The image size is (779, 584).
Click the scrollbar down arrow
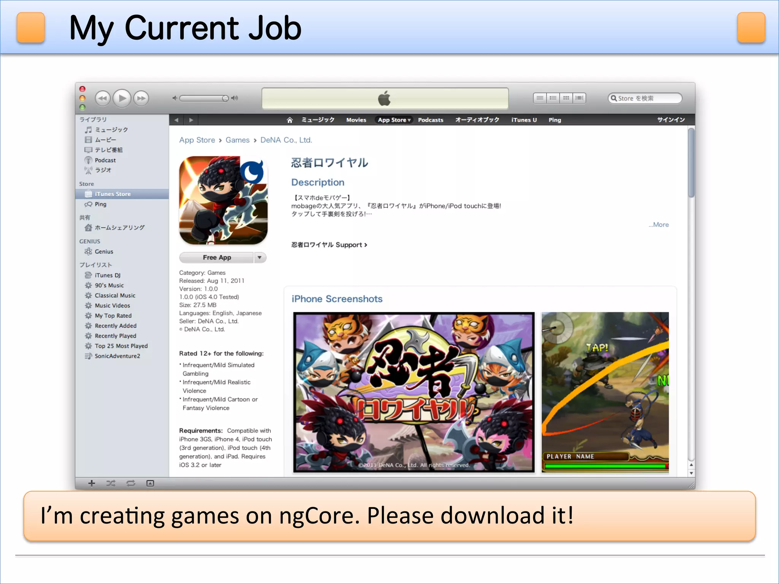(691, 473)
